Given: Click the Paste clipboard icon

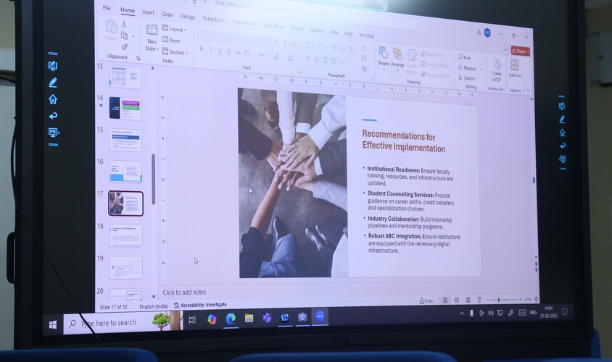Looking at the screenshot, I should click(x=111, y=27).
